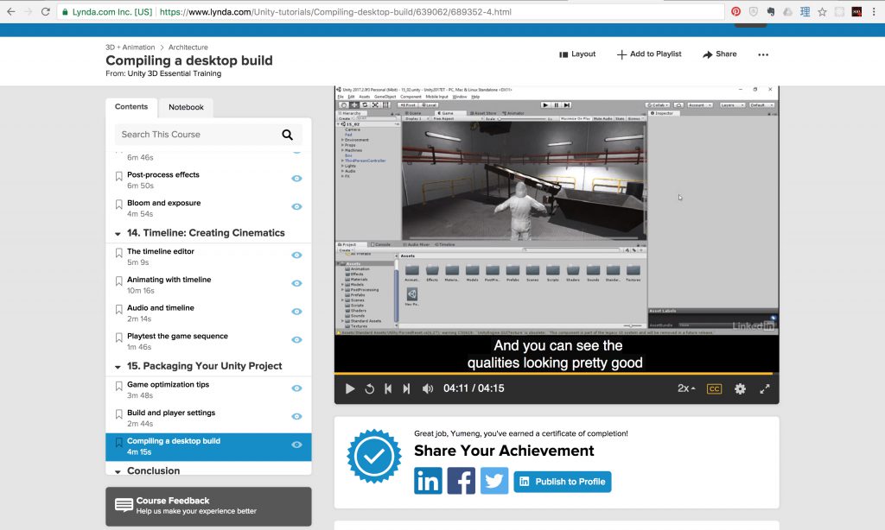
Task: Enter fullscreen video mode
Action: point(765,388)
